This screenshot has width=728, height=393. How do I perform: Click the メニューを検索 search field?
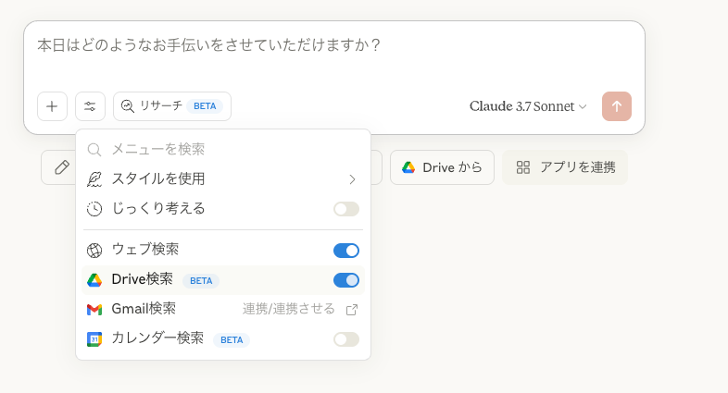223,149
